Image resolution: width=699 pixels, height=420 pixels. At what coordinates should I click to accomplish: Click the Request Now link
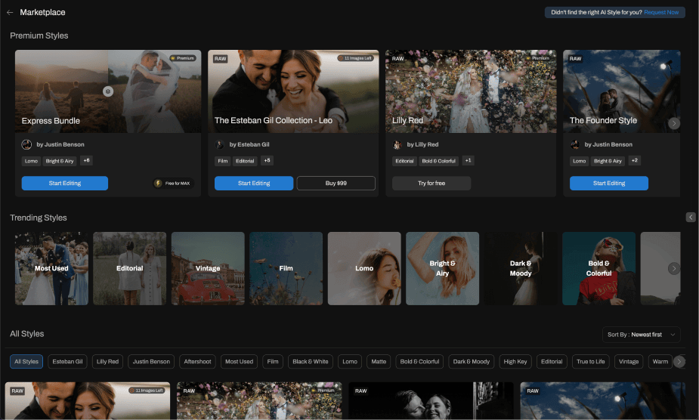[x=661, y=12]
